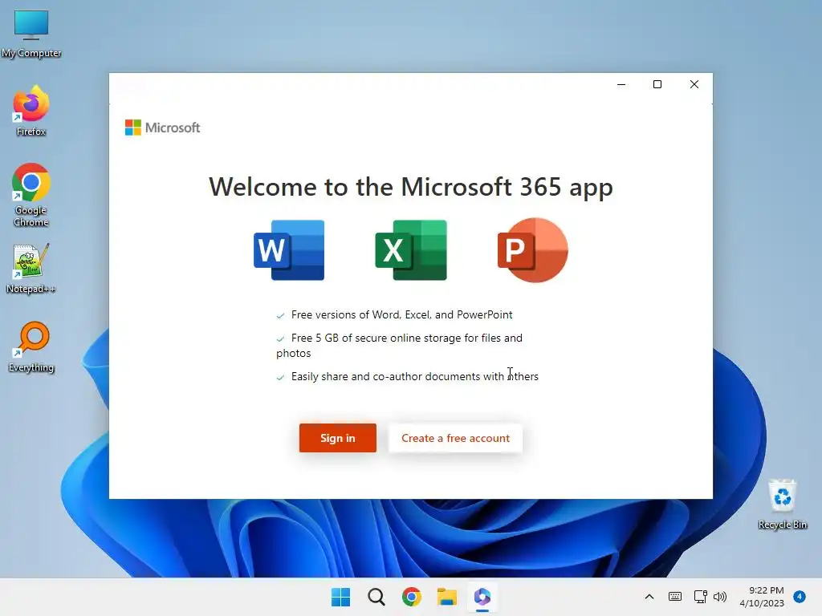Show hidden system tray icons
Viewport: 822px width, 616px height.
point(649,597)
